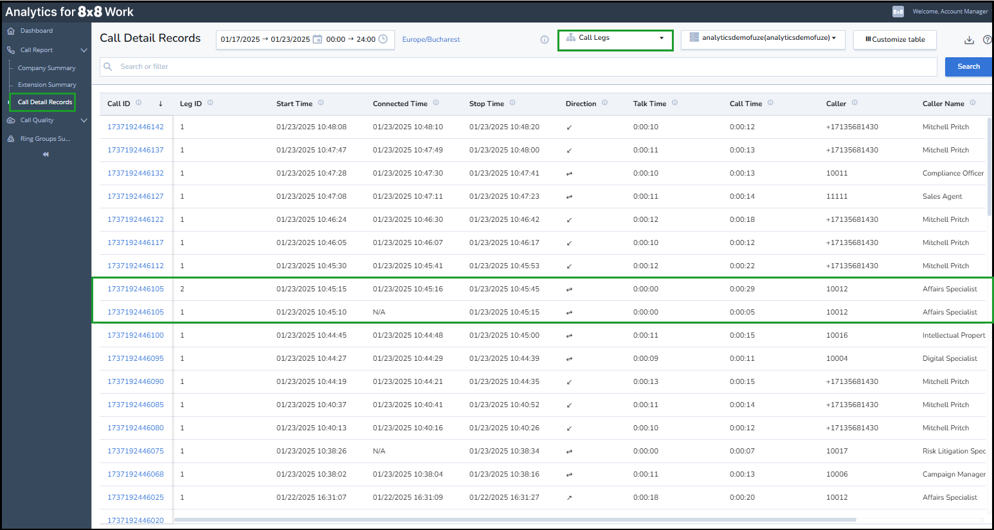Sort by Call ID descending arrow

coord(160,104)
